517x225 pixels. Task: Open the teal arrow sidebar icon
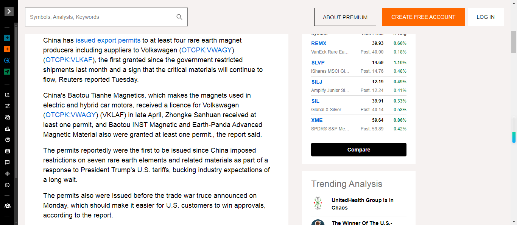[7, 38]
